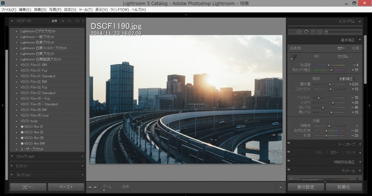
Task: Toggle the HSL / カラー / B&W panel switch
Action: click(289, 152)
